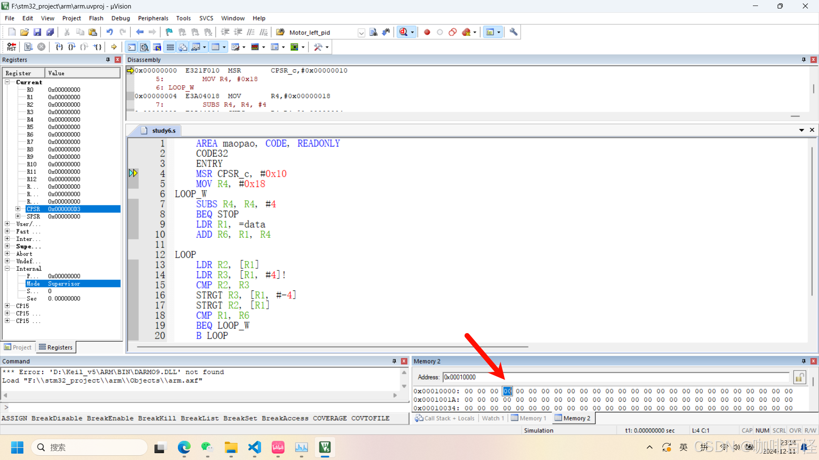This screenshot has height=460, width=819.
Task: Open the Motor_left_pid find dropdown
Action: [361, 33]
